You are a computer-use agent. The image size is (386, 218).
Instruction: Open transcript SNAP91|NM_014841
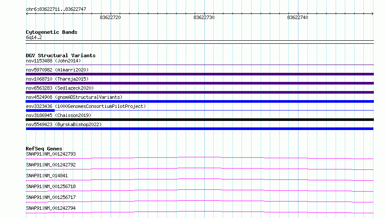click(47, 176)
